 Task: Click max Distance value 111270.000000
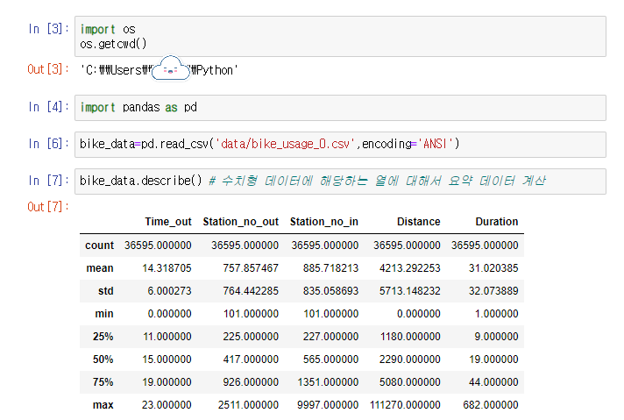[x=405, y=405]
